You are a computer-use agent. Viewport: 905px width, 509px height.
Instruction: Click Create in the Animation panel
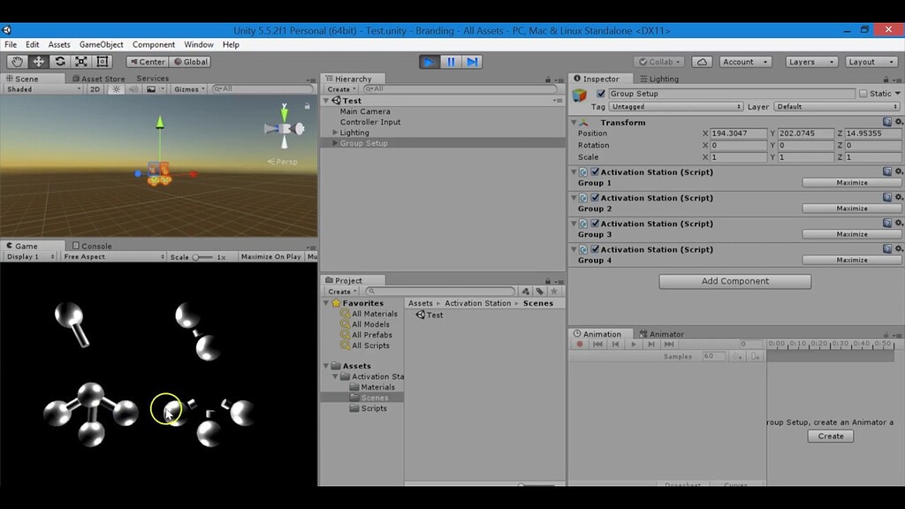coord(830,436)
